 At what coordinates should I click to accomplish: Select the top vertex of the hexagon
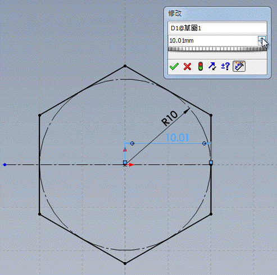(125, 66)
